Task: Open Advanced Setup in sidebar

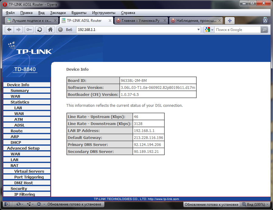Action: pyautogui.click(x=27, y=148)
